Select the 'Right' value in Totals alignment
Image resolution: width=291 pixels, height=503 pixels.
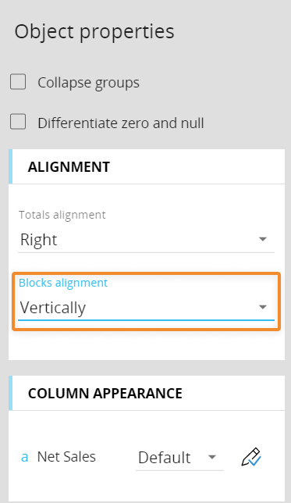(39, 240)
